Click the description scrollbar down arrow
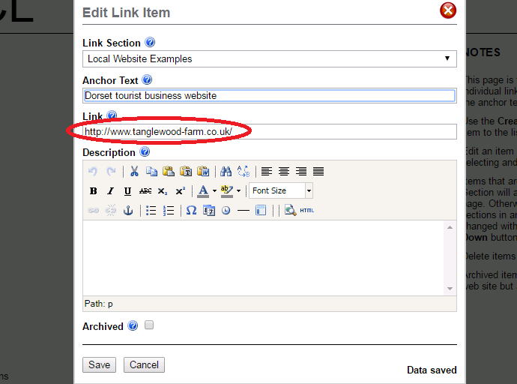The height and width of the screenshot is (384, 517). pyautogui.click(x=450, y=289)
